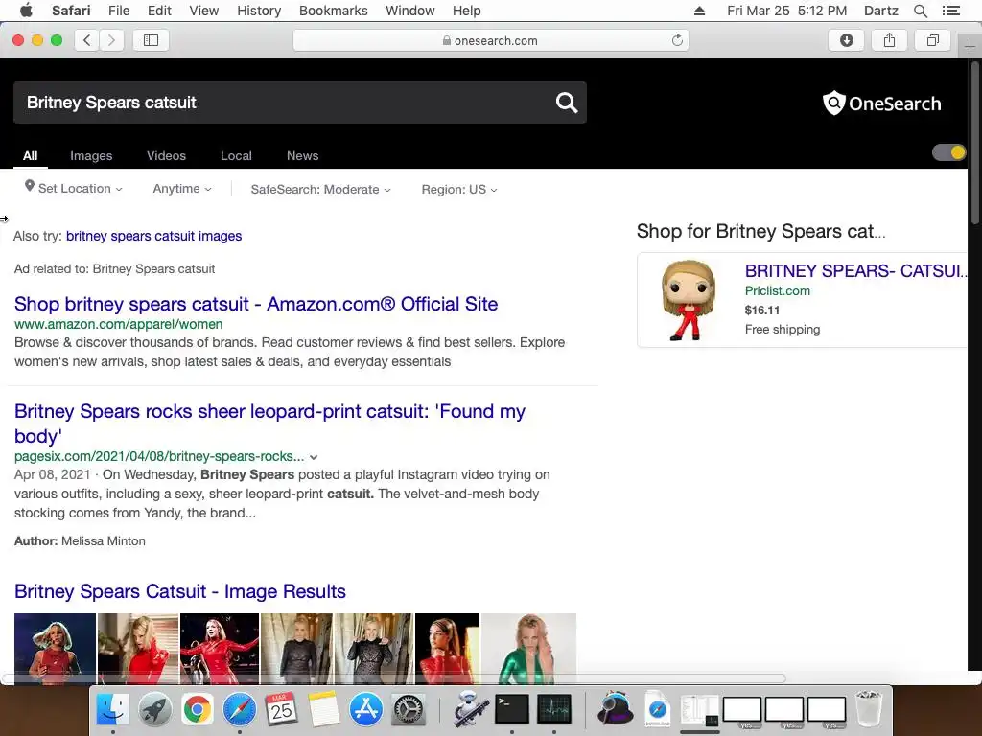
Task: Show the Safari sidebar
Action: [151, 40]
